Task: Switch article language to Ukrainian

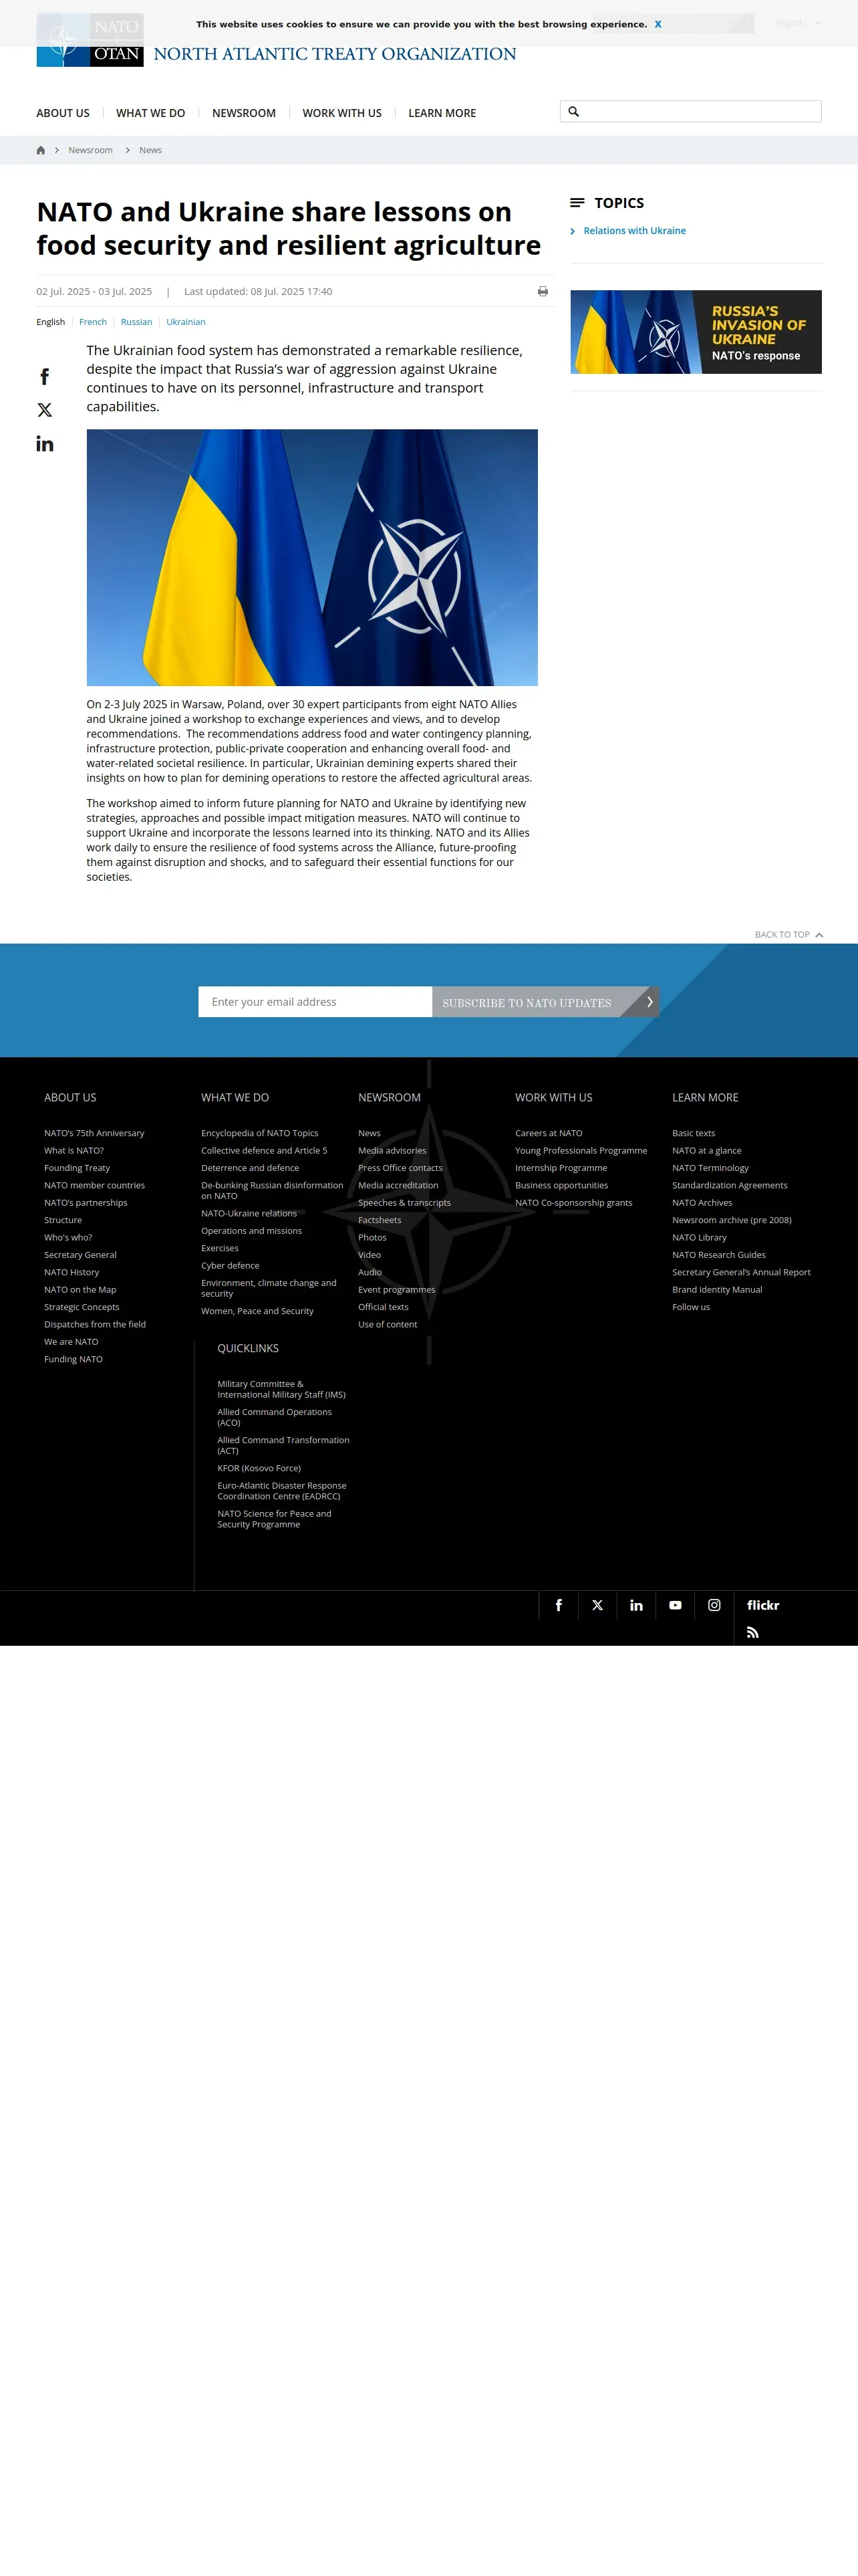Action: coord(186,322)
